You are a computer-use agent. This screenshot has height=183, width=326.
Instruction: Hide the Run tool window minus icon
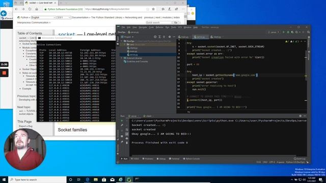tap(305, 116)
